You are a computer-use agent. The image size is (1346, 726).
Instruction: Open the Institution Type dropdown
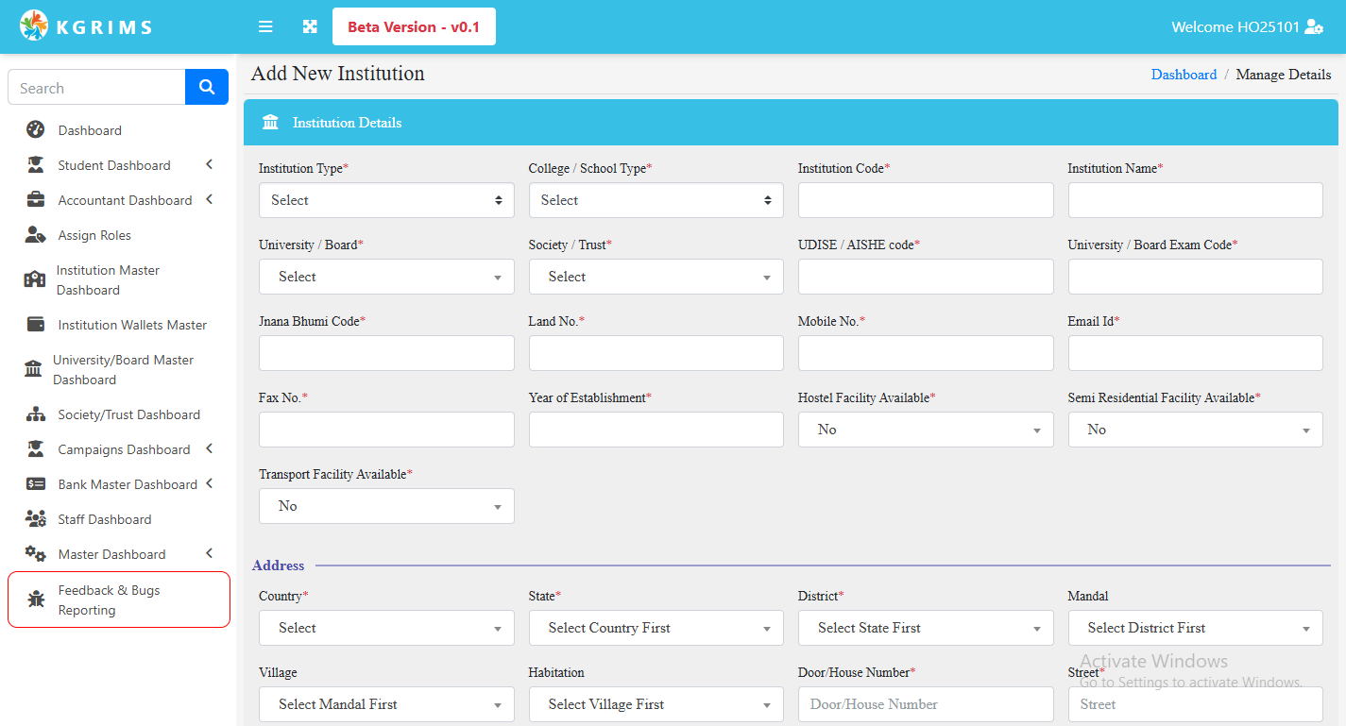(386, 200)
